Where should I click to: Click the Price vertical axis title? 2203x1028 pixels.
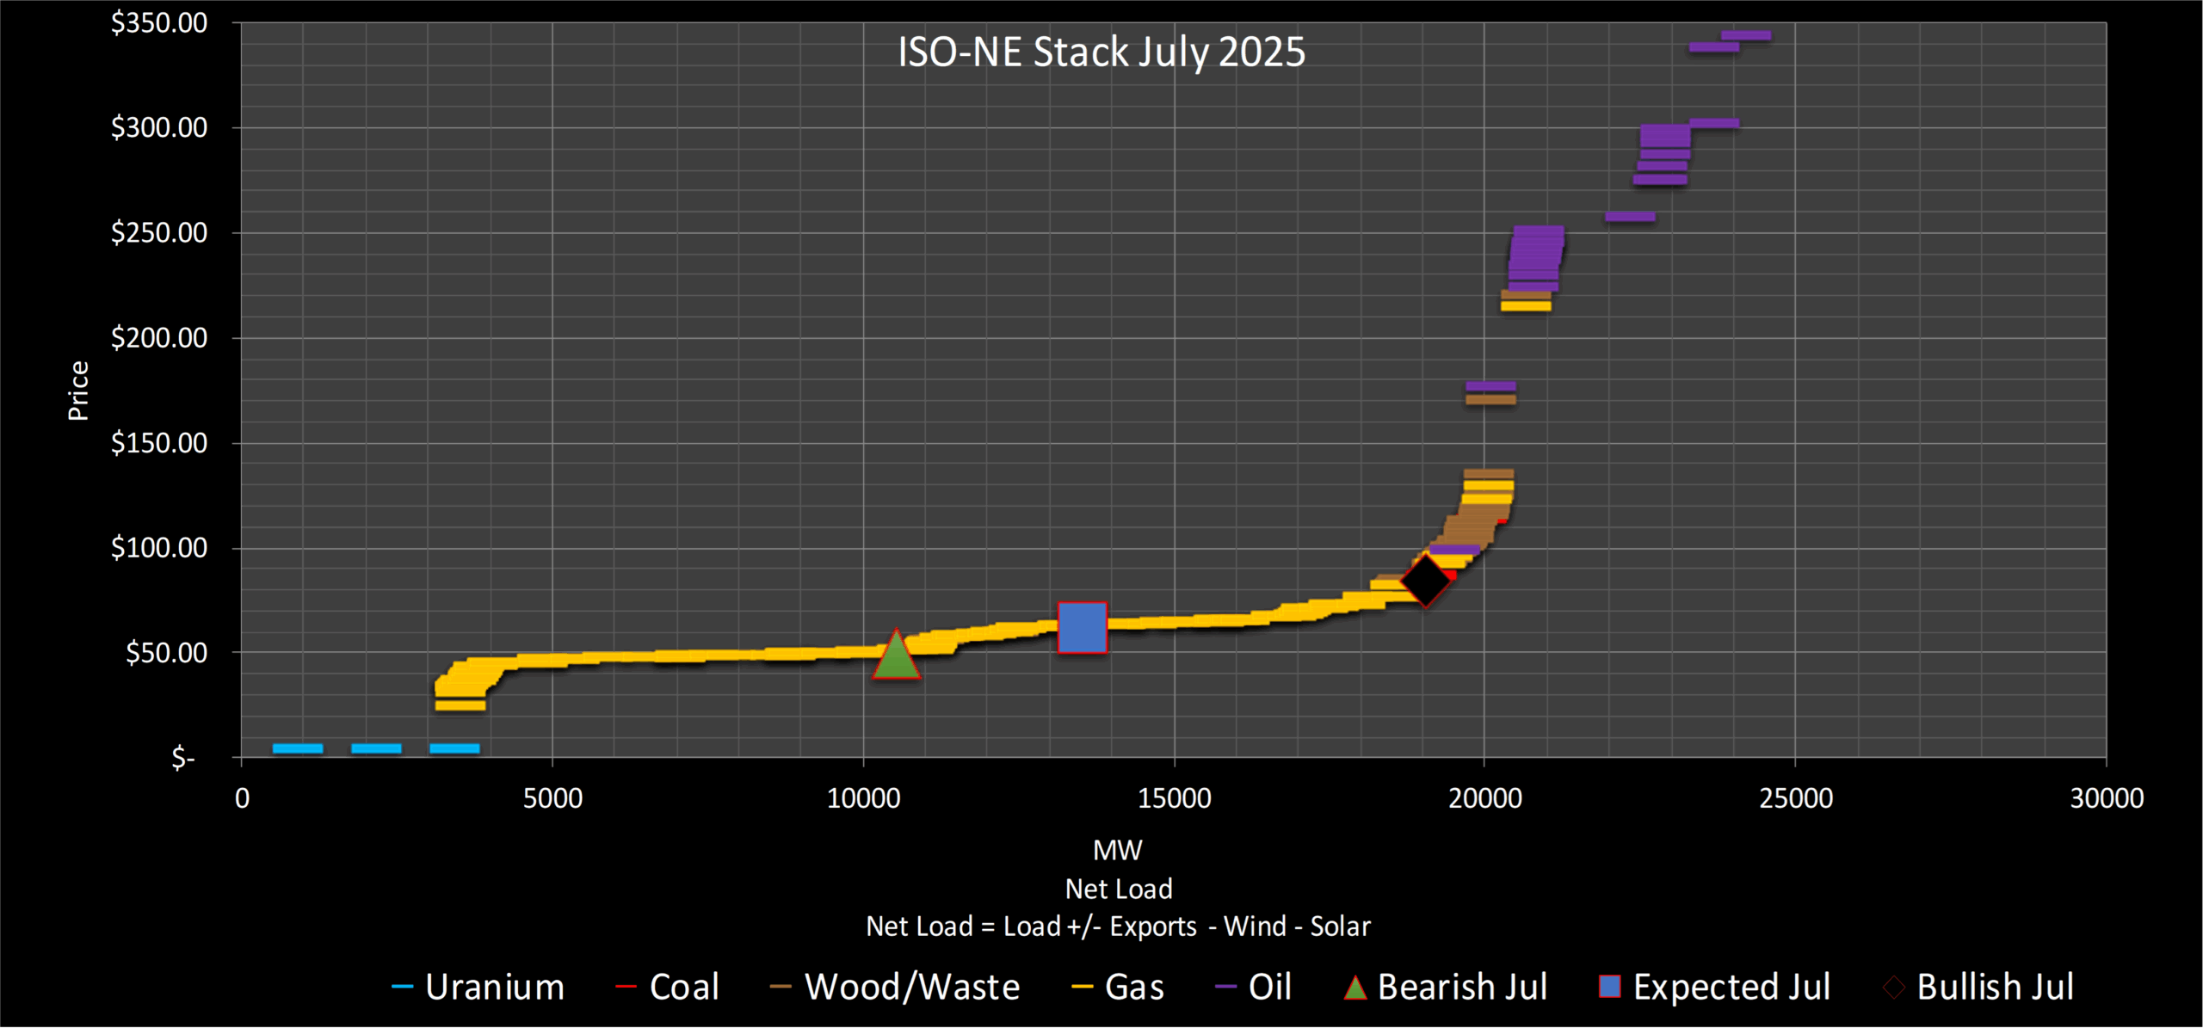78,390
